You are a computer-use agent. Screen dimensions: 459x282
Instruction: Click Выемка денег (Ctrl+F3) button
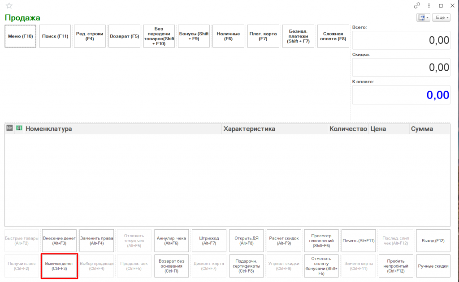[59, 266]
